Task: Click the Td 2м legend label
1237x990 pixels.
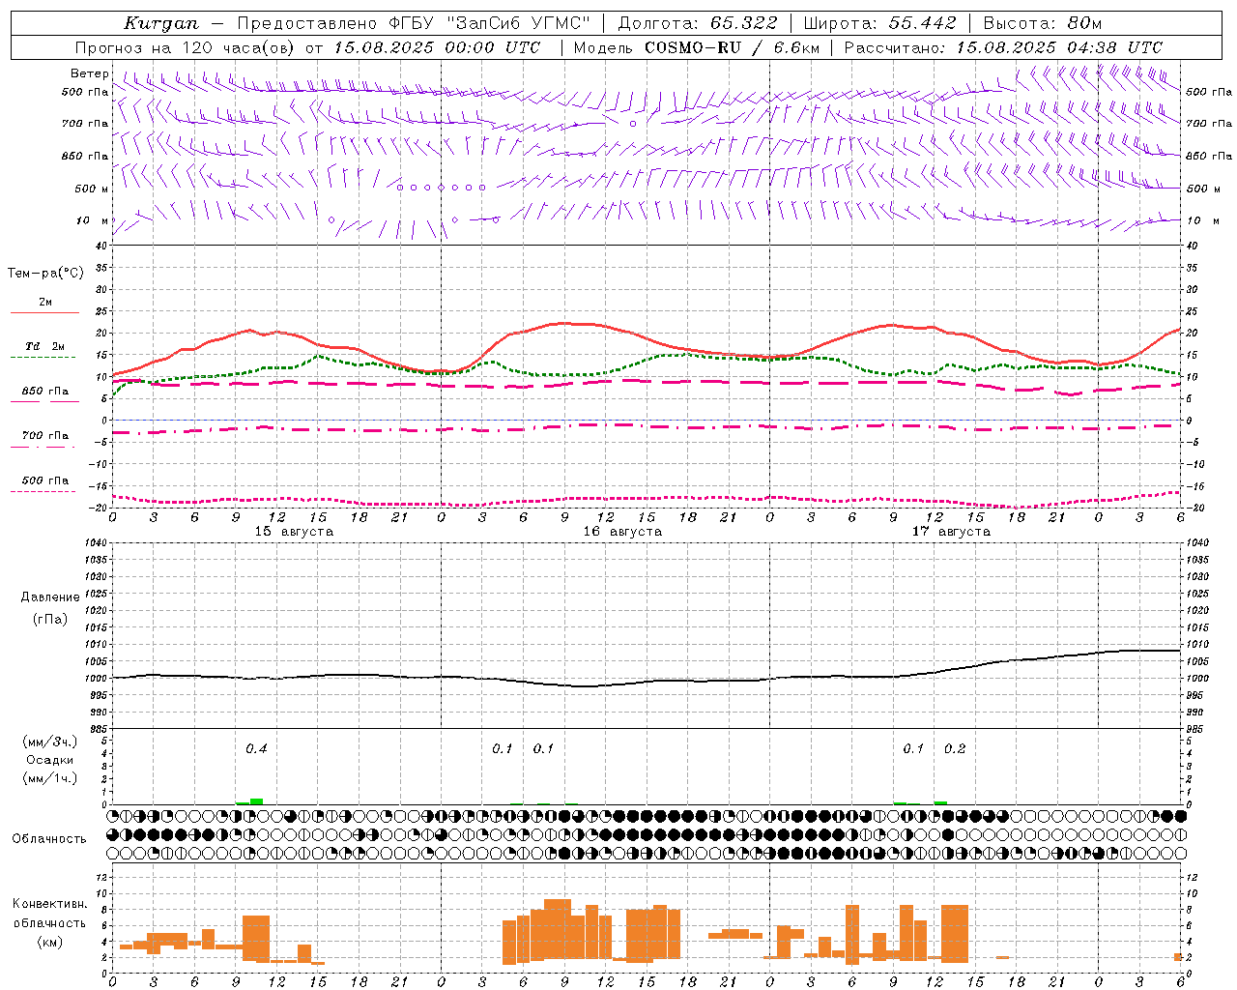Action: [44, 346]
